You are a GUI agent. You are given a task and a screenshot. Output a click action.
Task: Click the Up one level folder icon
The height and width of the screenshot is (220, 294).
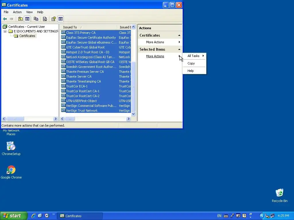20,19
